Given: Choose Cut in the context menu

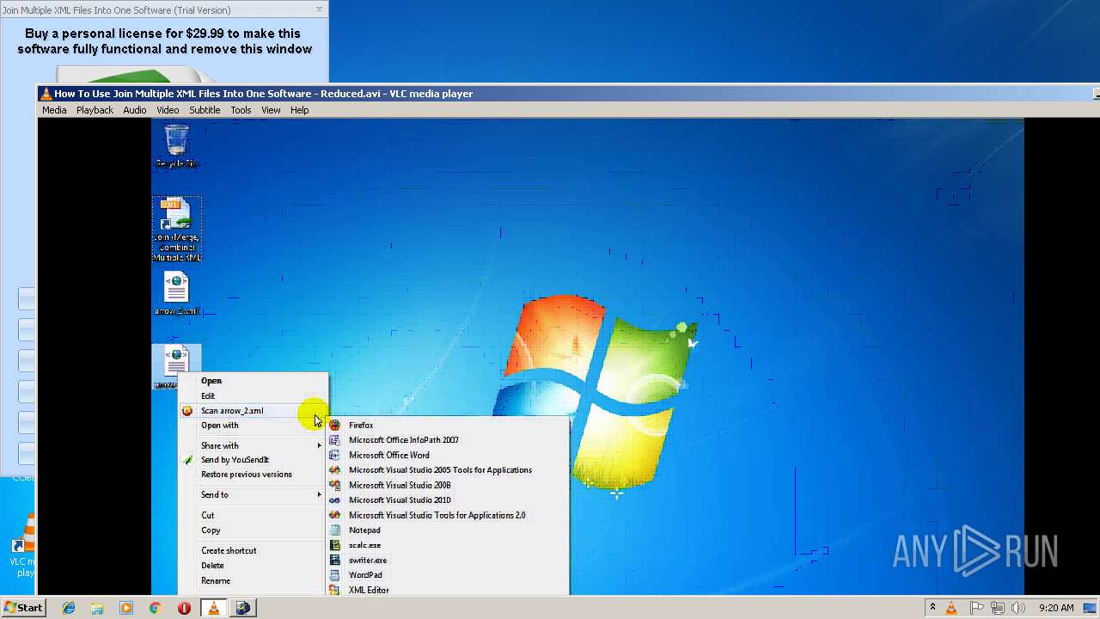Looking at the screenshot, I should tap(208, 515).
